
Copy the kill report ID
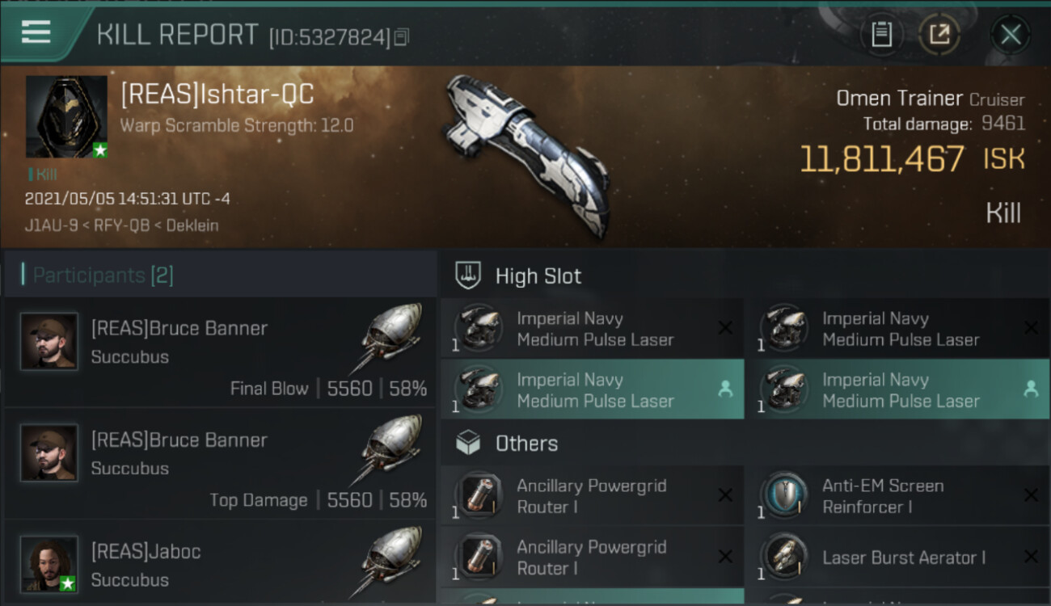(402, 36)
